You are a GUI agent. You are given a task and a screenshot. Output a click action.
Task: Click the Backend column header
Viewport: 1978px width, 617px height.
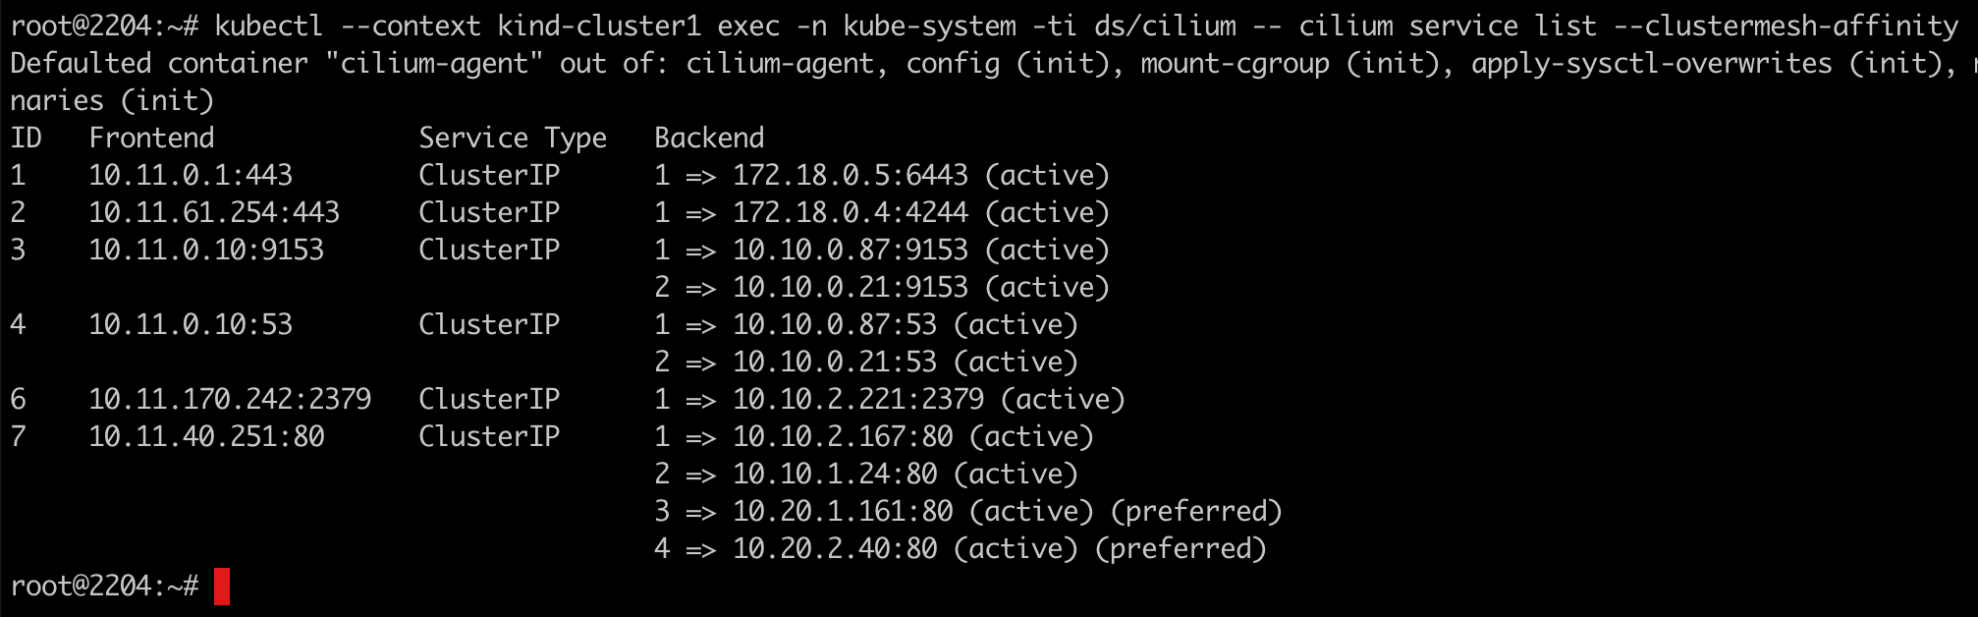pyautogui.click(x=709, y=139)
